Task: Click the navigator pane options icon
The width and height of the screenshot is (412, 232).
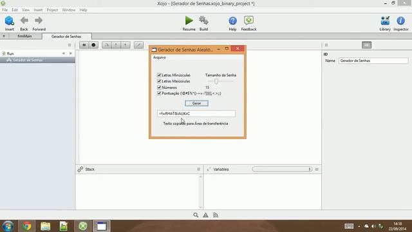Action: (70, 45)
